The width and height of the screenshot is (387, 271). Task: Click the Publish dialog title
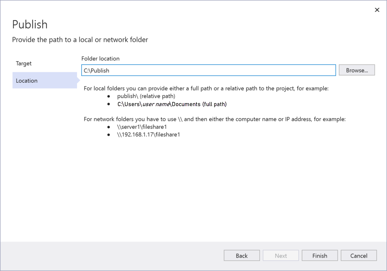pyautogui.click(x=30, y=24)
